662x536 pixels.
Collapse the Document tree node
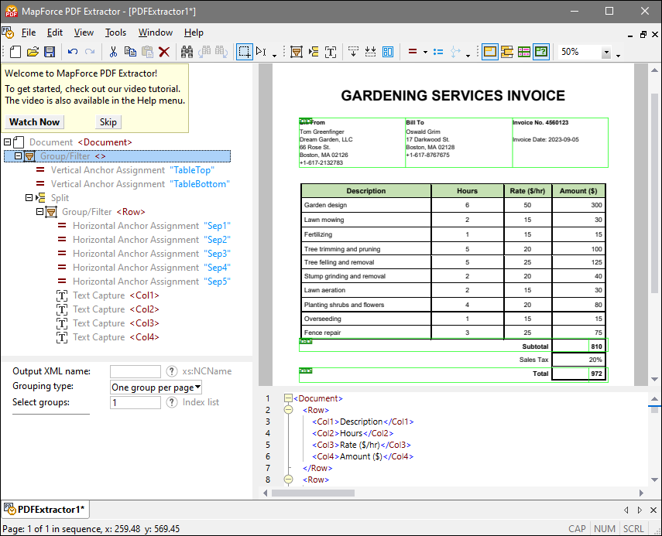point(8,142)
